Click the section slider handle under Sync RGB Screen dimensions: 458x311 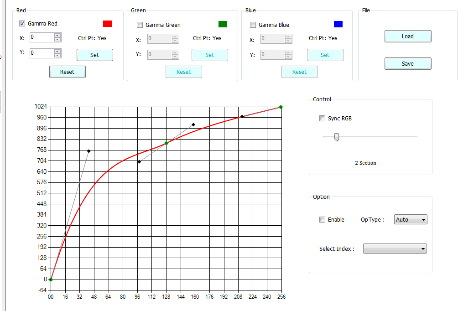coord(336,136)
